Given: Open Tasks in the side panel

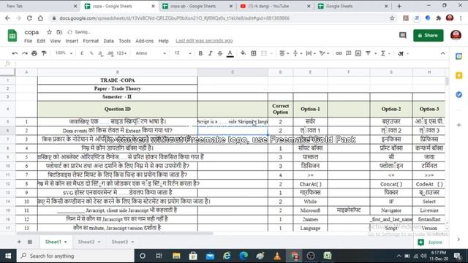Looking at the screenshot, I should coord(458,95).
